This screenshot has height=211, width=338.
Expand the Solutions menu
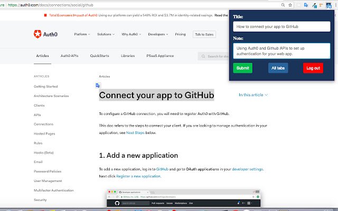pos(106,34)
